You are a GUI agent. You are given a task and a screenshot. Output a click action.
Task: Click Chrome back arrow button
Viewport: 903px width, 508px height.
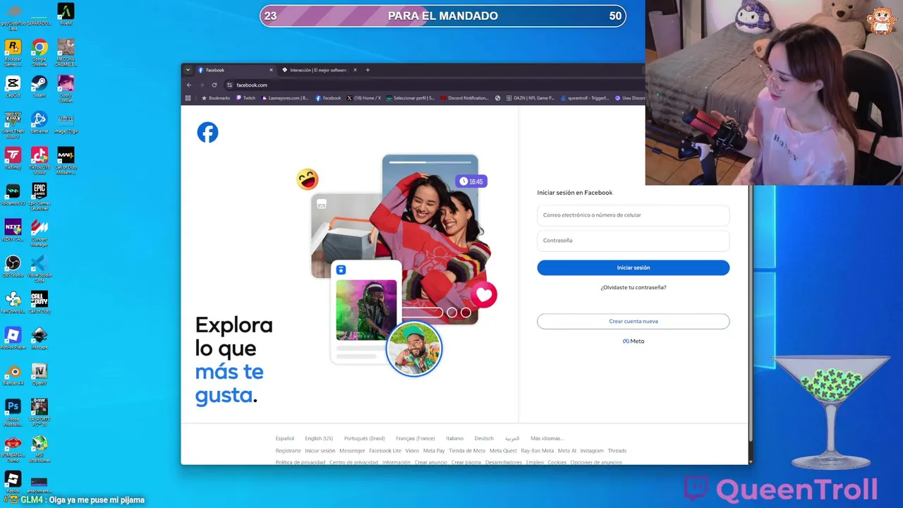point(189,85)
